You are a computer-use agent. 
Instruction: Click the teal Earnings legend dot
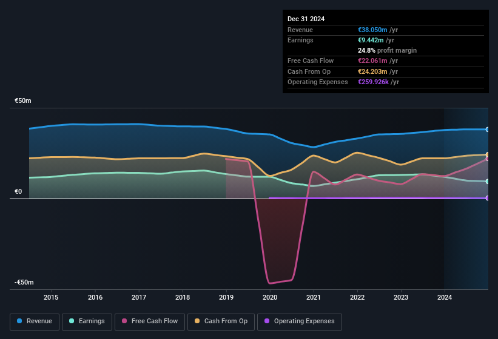pyautogui.click(x=72, y=321)
